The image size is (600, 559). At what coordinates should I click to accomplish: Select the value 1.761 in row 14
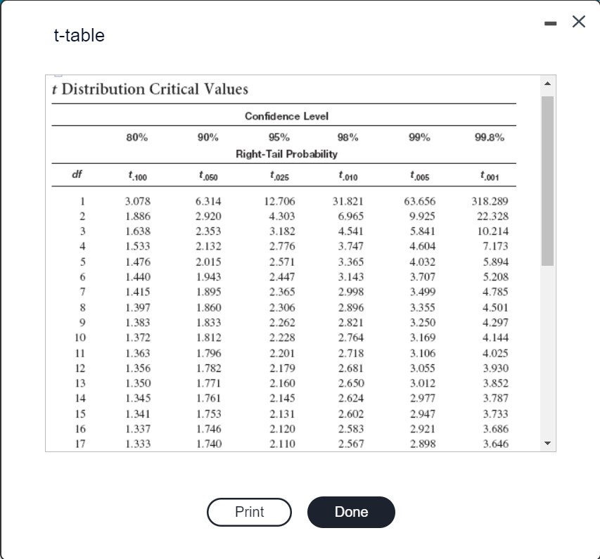[x=208, y=398]
